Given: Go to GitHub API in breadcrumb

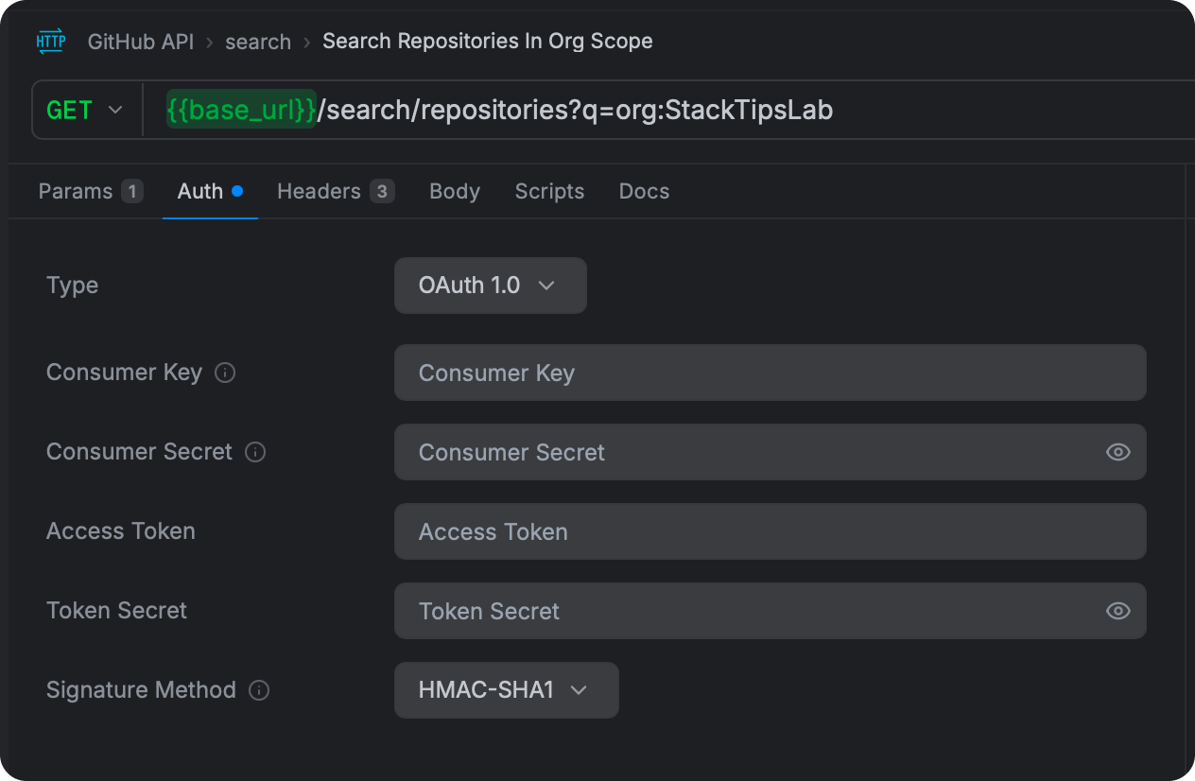Looking at the screenshot, I should (x=141, y=42).
